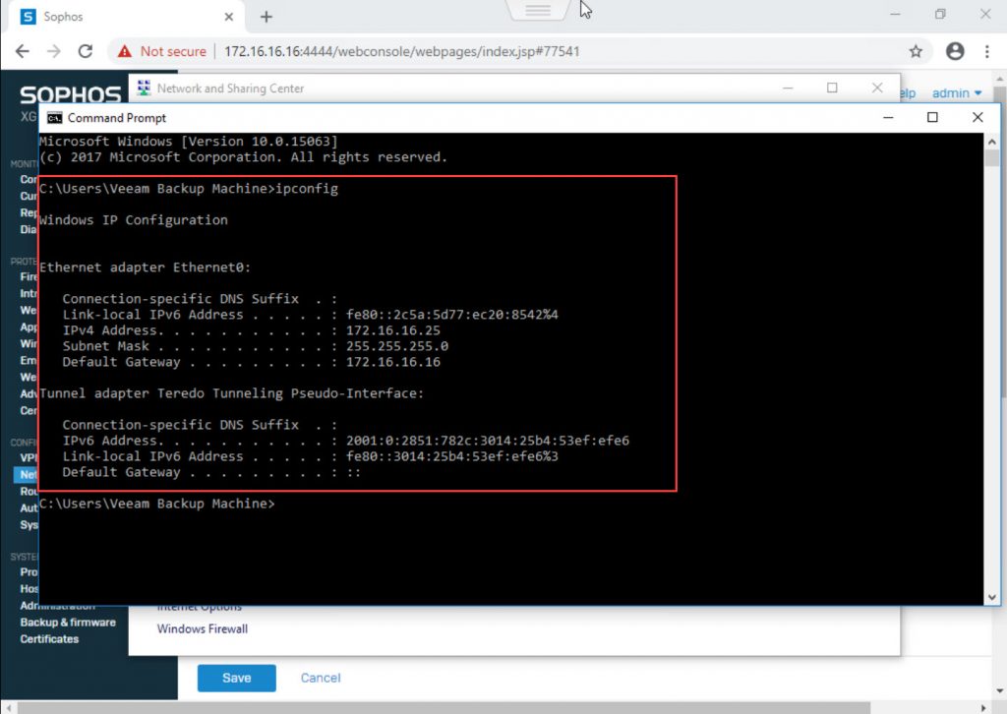Open the admin dropdown in Sophos
Viewport: 1007px width, 714px height.
point(957,93)
